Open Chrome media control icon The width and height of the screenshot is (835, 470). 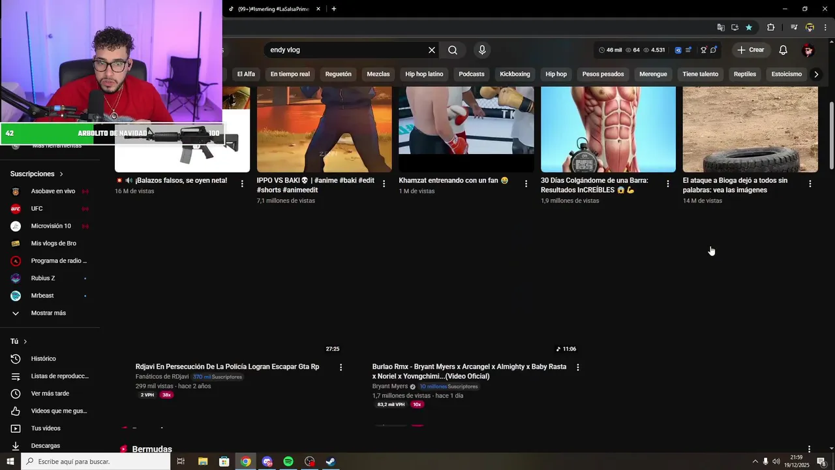[794, 27]
